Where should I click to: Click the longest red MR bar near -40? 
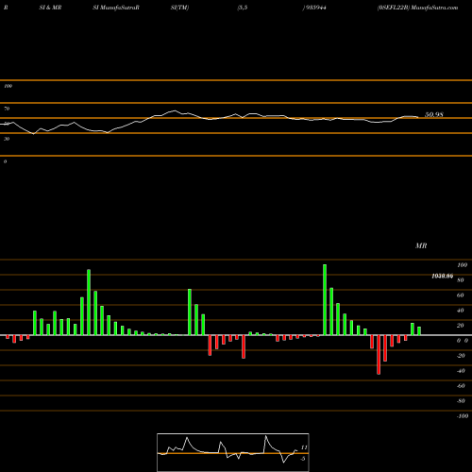pos(379,355)
